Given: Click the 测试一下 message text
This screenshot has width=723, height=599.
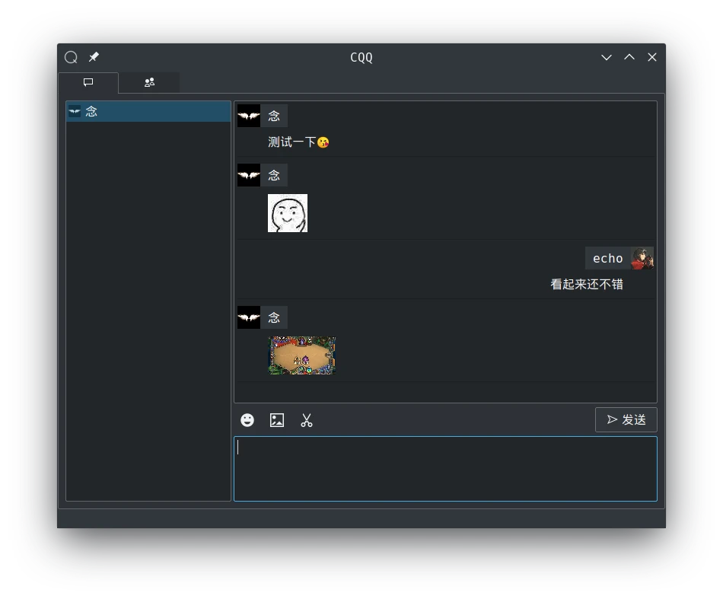Looking at the screenshot, I should [x=291, y=142].
